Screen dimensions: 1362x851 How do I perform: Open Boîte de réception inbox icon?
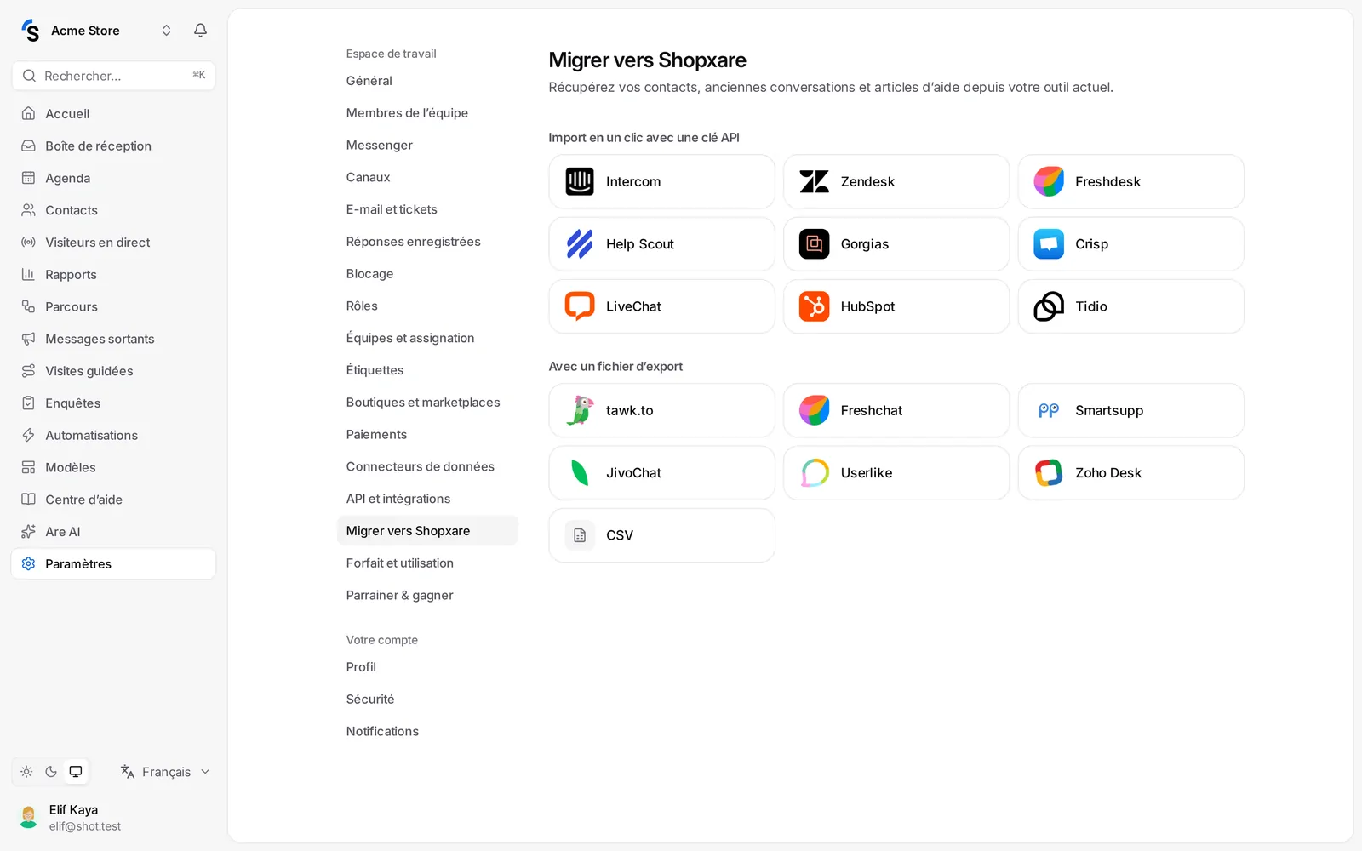[28, 146]
